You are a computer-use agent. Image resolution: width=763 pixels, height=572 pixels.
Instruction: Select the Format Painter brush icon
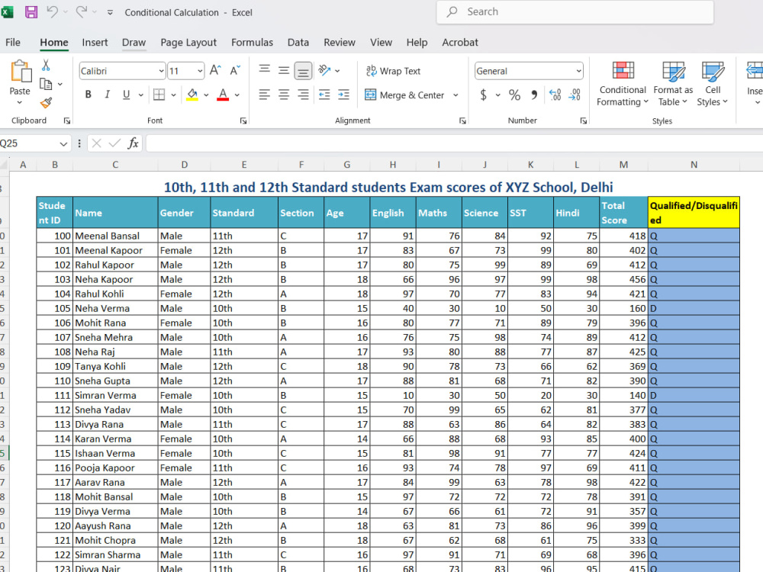[47, 103]
